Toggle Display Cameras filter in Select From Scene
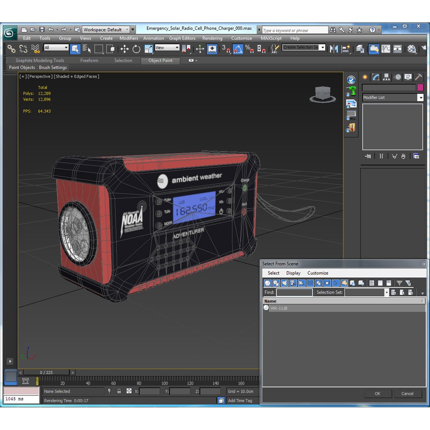Screen dimensions: 430x430 (293, 283)
